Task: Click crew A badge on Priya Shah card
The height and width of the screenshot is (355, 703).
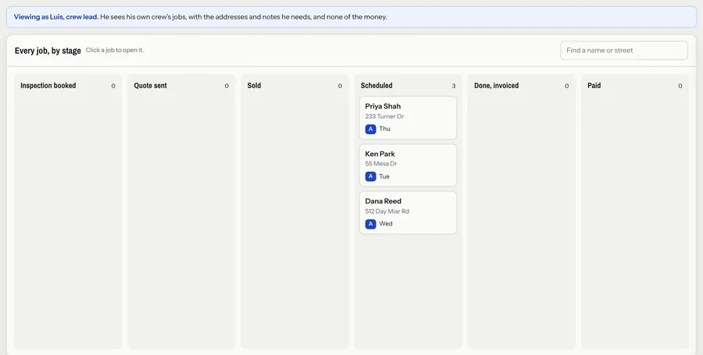Action: coord(370,129)
